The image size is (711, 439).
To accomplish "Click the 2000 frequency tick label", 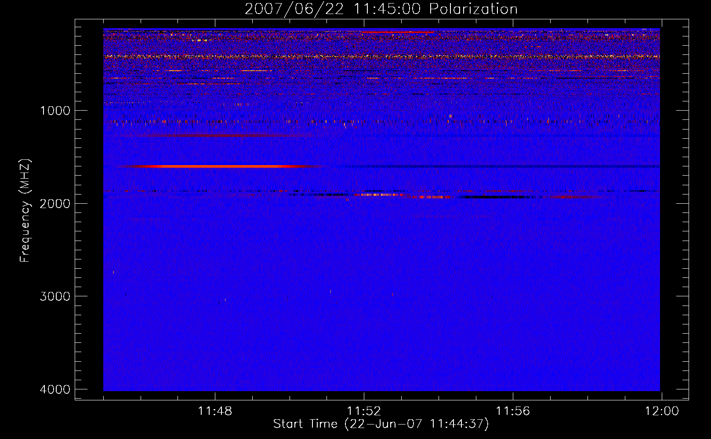I will click(55, 203).
